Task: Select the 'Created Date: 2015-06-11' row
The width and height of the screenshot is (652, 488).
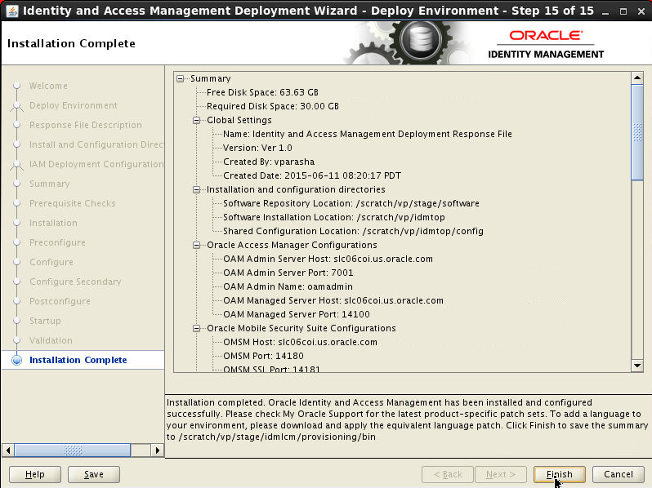Action: (312, 175)
